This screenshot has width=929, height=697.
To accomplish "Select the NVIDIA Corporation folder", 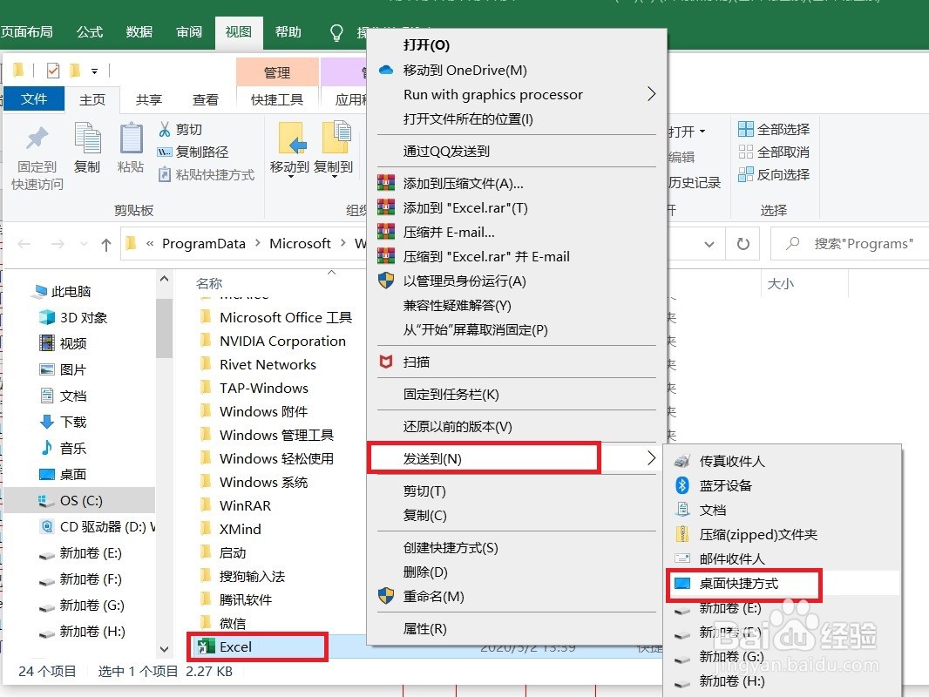I will (282, 342).
